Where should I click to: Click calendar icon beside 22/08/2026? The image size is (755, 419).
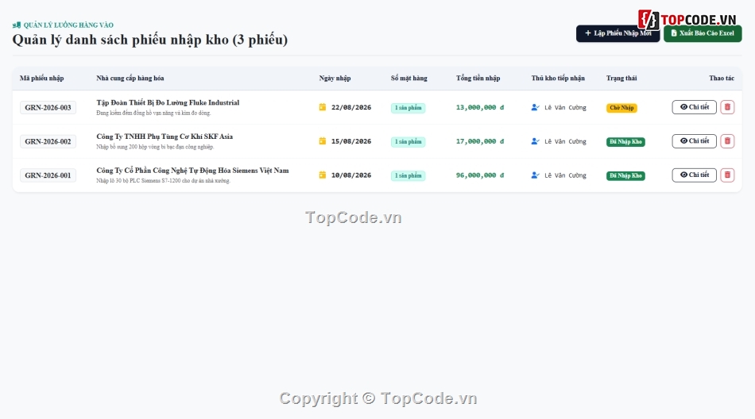coord(322,107)
